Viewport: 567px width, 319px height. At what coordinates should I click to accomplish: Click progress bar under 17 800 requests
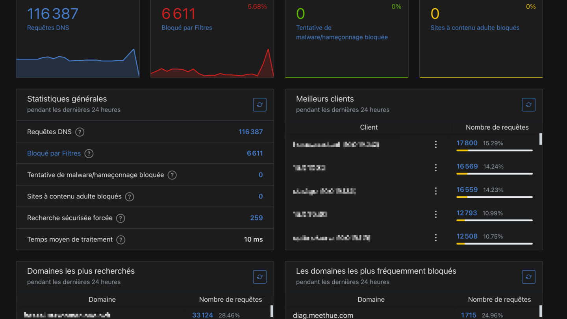[x=494, y=150]
